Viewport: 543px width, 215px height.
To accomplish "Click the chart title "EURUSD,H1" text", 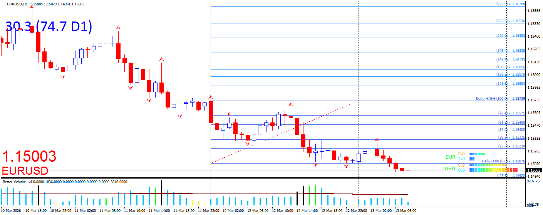I will coord(17,4).
